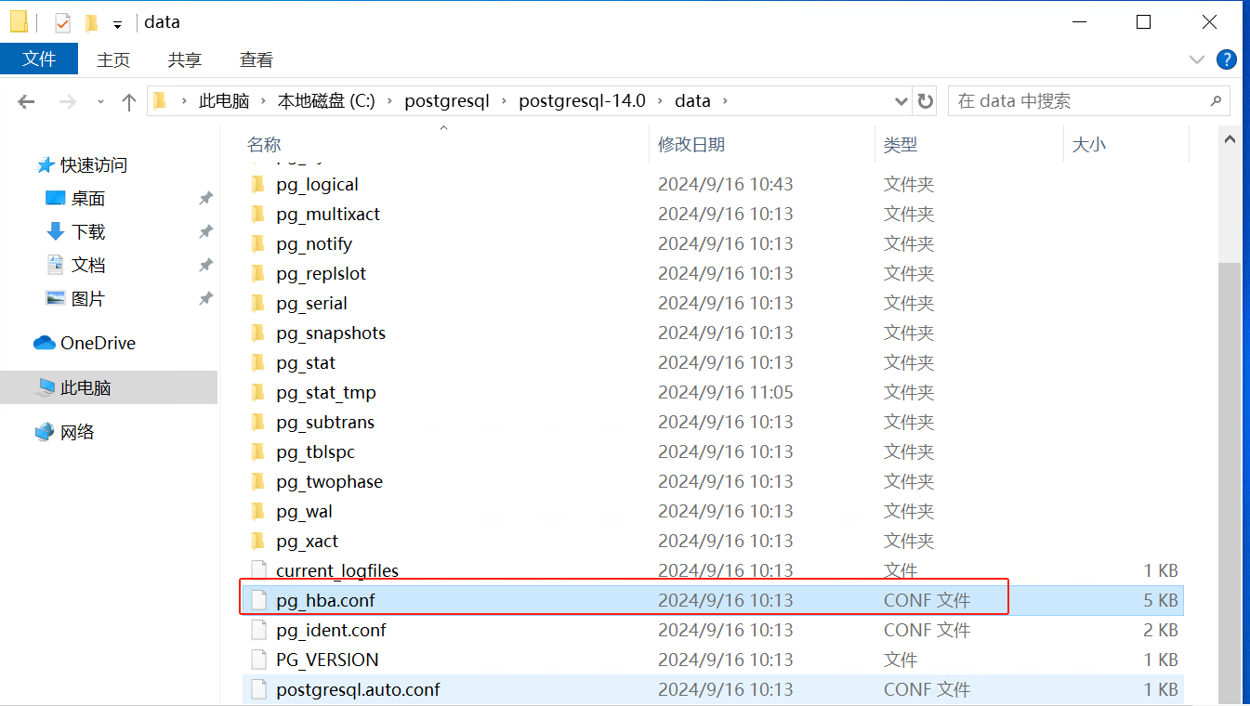Select the pg_notify folder icon

click(x=258, y=243)
